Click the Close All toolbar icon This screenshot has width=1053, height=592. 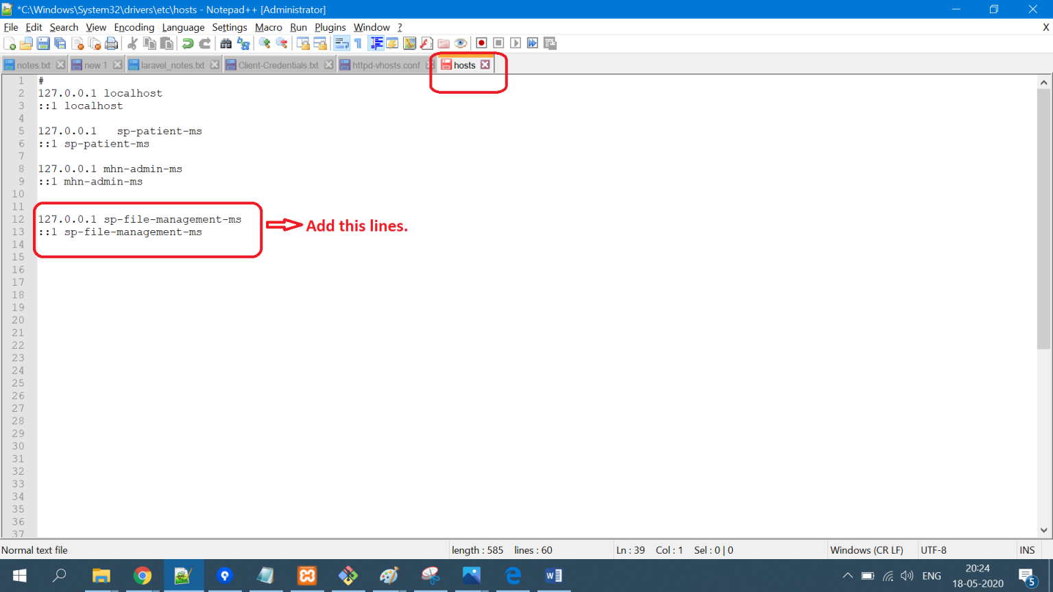pyautogui.click(x=95, y=43)
